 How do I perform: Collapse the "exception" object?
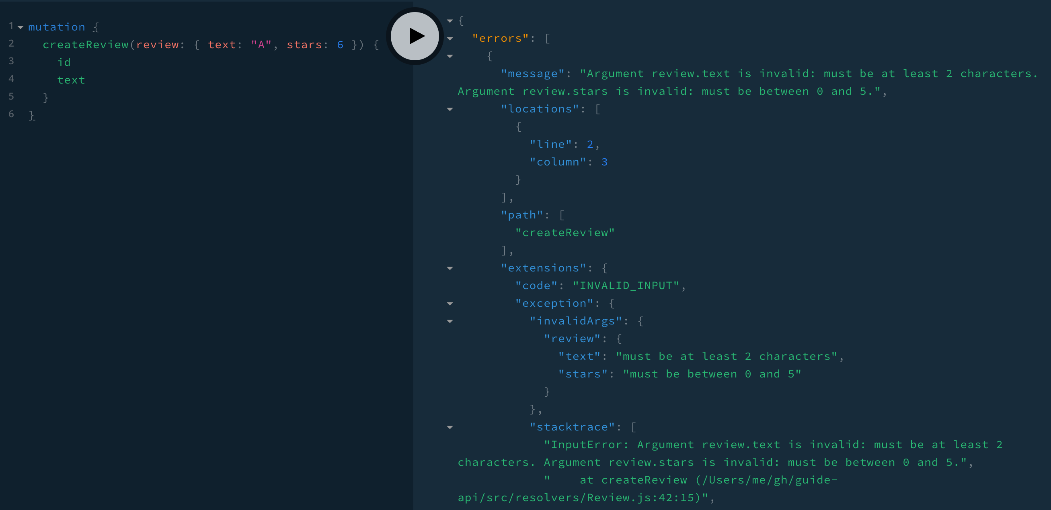tap(450, 304)
